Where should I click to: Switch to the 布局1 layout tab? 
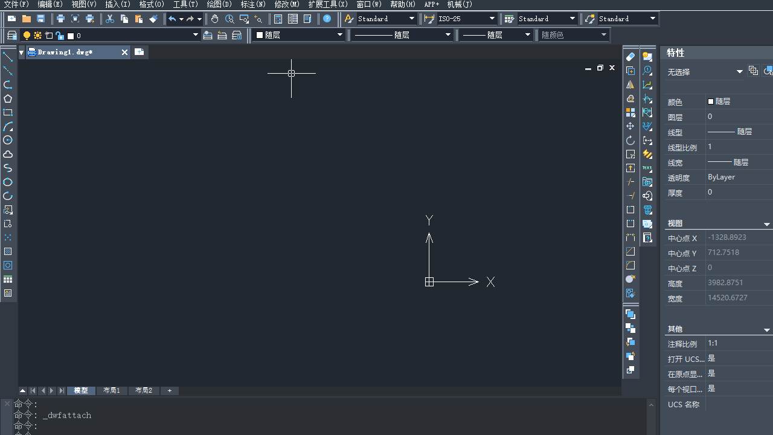112,391
